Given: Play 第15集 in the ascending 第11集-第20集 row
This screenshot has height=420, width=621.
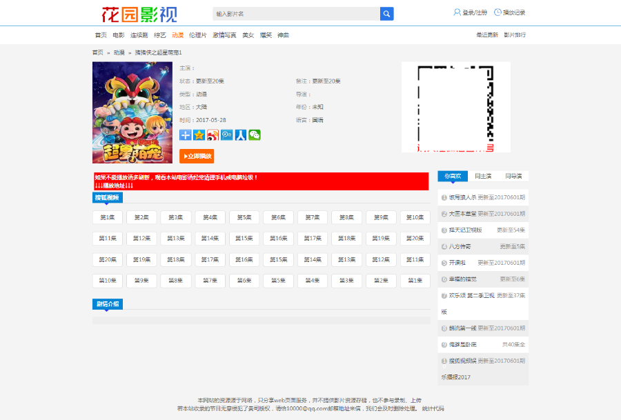Looking at the screenshot, I should (244, 239).
